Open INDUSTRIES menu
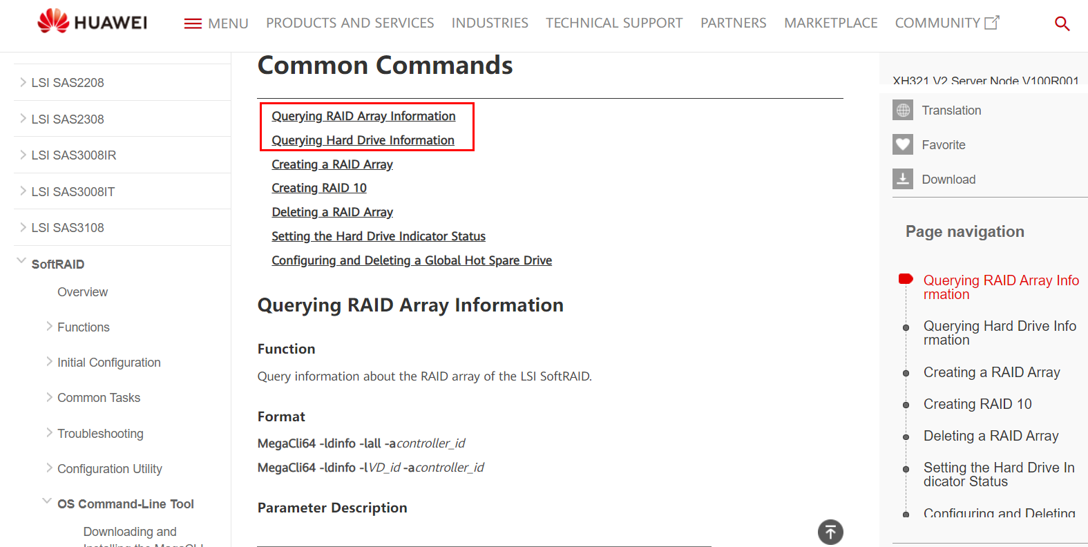1088x547 pixels. (490, 23)
